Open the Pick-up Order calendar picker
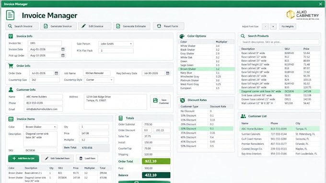The width and height of the screenshot is (326, 183). (x=63, y=55)
